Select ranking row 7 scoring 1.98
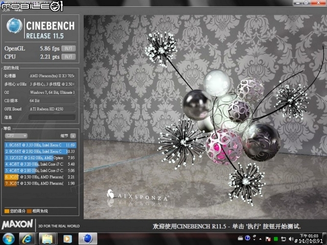The height and width of the screenshot is (245, 327). click(40, 183)
